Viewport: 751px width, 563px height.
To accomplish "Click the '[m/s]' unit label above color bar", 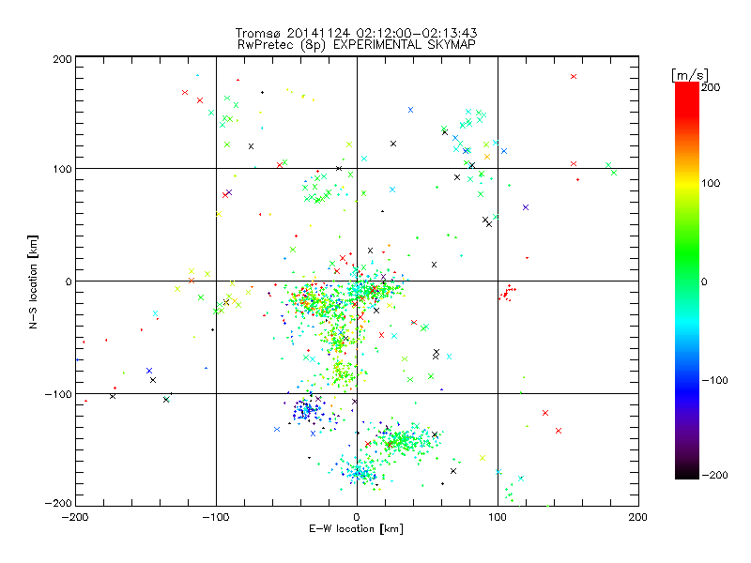I will coord(690,75).
